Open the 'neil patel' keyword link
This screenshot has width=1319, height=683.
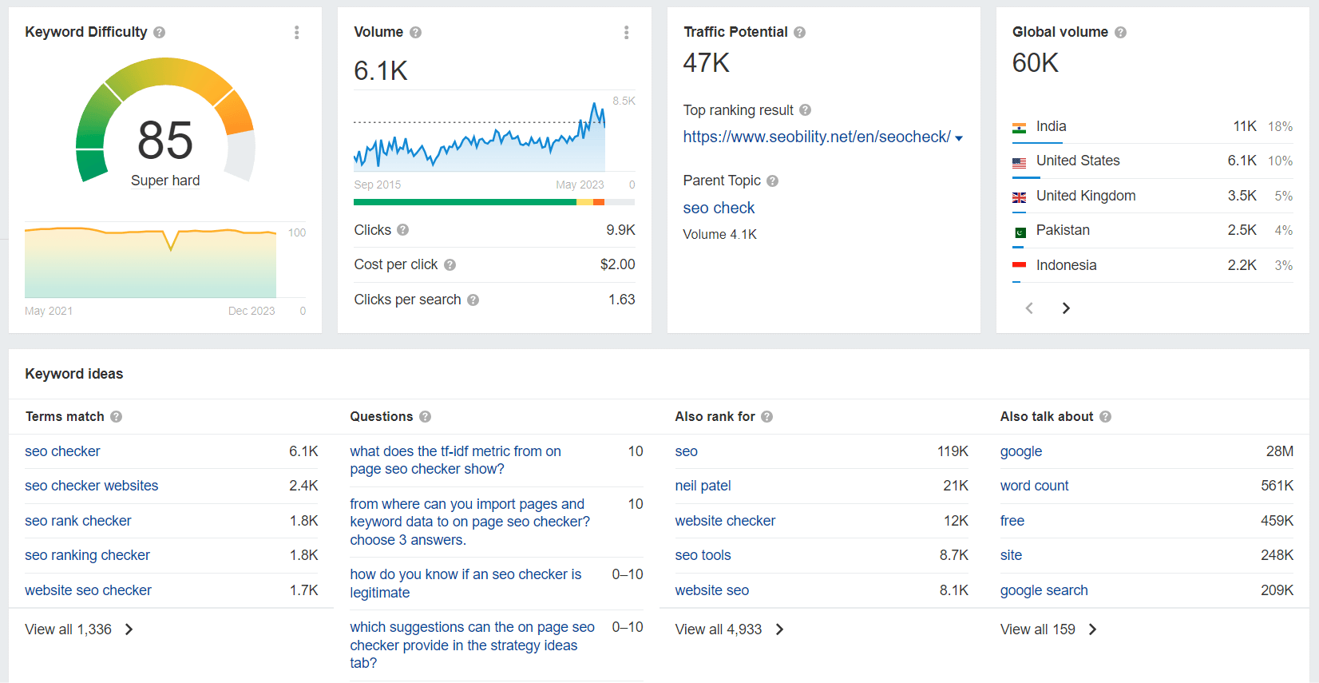tap(703, 486)
